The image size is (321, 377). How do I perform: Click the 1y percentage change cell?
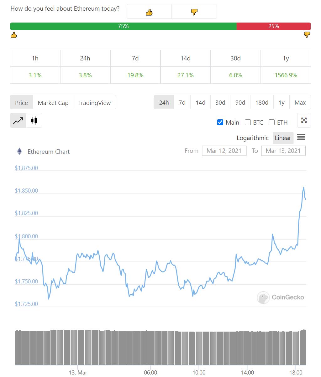286,75
